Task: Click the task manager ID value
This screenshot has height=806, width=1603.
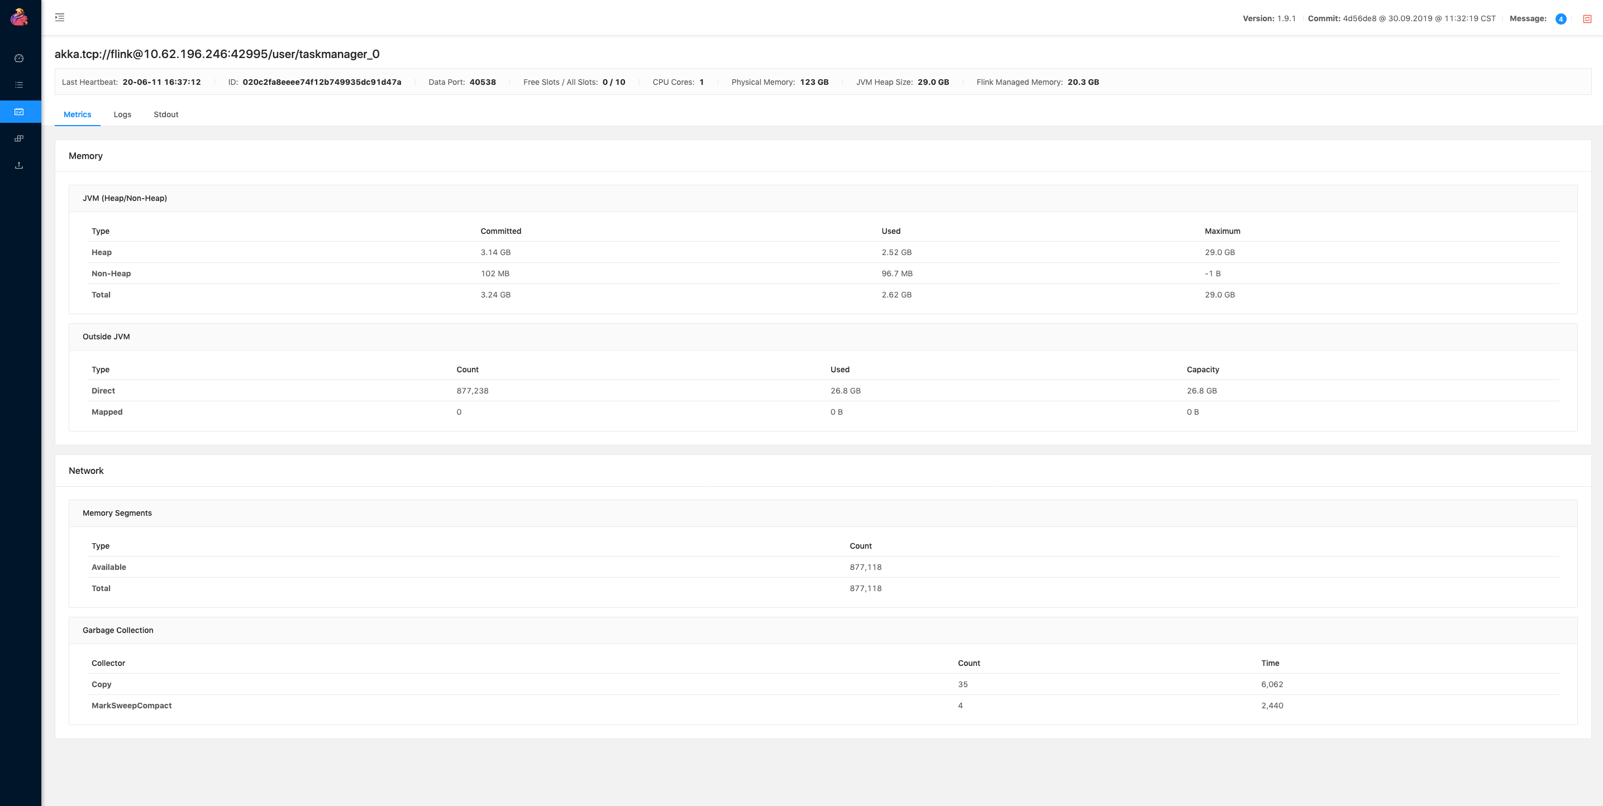Action: click(x=322, y=82)
